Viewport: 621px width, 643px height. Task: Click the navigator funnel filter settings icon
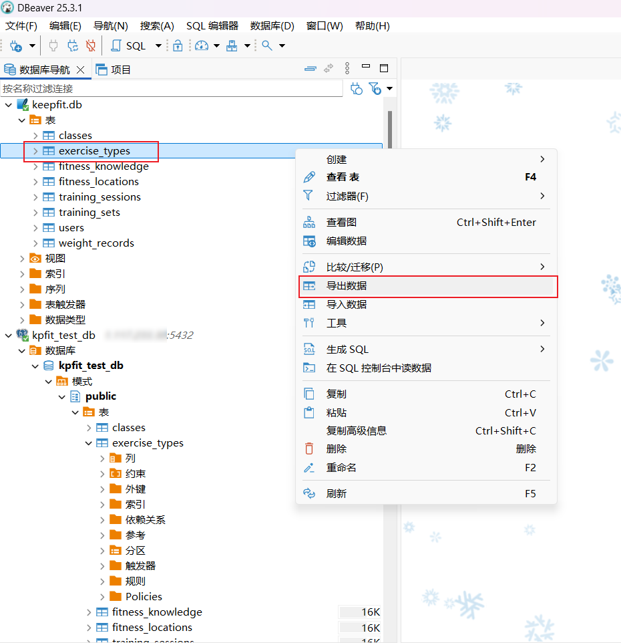pos(375,89)
